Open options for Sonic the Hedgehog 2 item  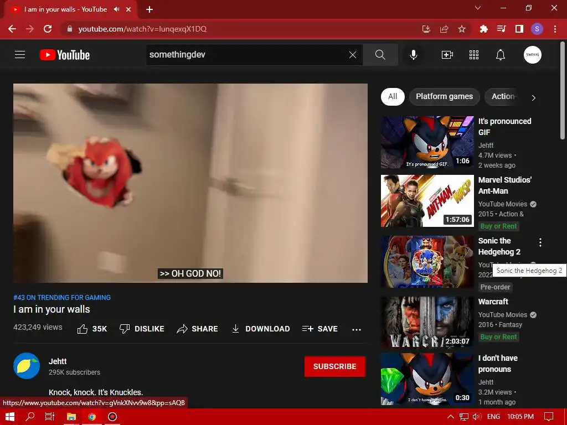(x=540, y=242)
